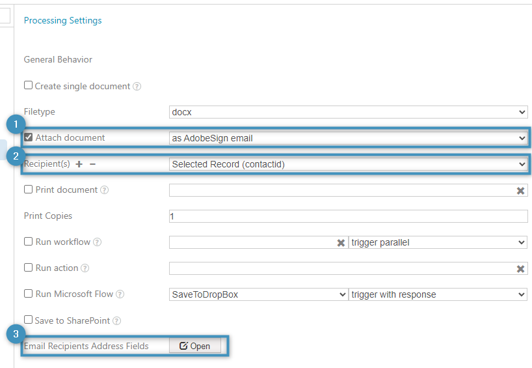Click the Processing Settings heading
The width and height of the screenshot is (532, 368).
[63, 21]
